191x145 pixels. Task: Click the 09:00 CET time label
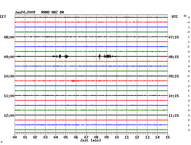pyautogui.click(x=9, y=57)
